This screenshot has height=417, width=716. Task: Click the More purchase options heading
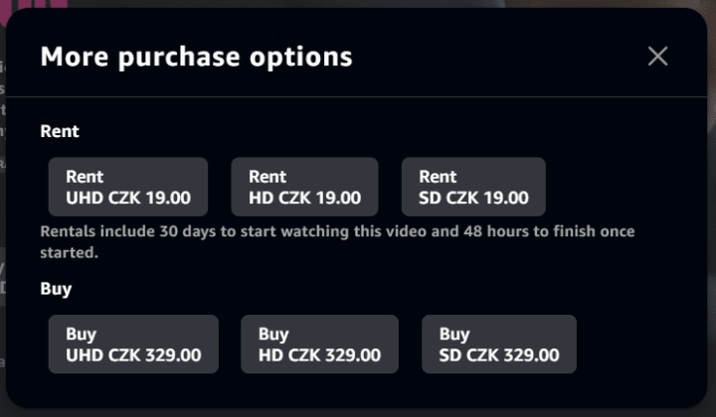[196, 57]
